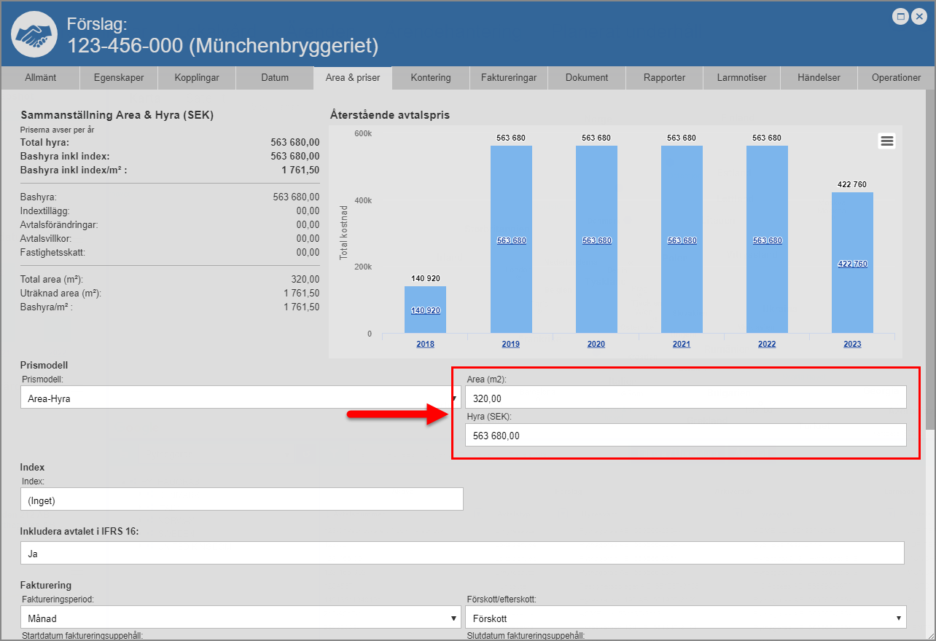The width and height of the screenshot is (936, 641).
Task: Close the Förslag dialog
Action: point(919,16)
